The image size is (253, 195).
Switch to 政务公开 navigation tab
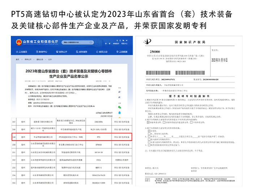point(61,52)
